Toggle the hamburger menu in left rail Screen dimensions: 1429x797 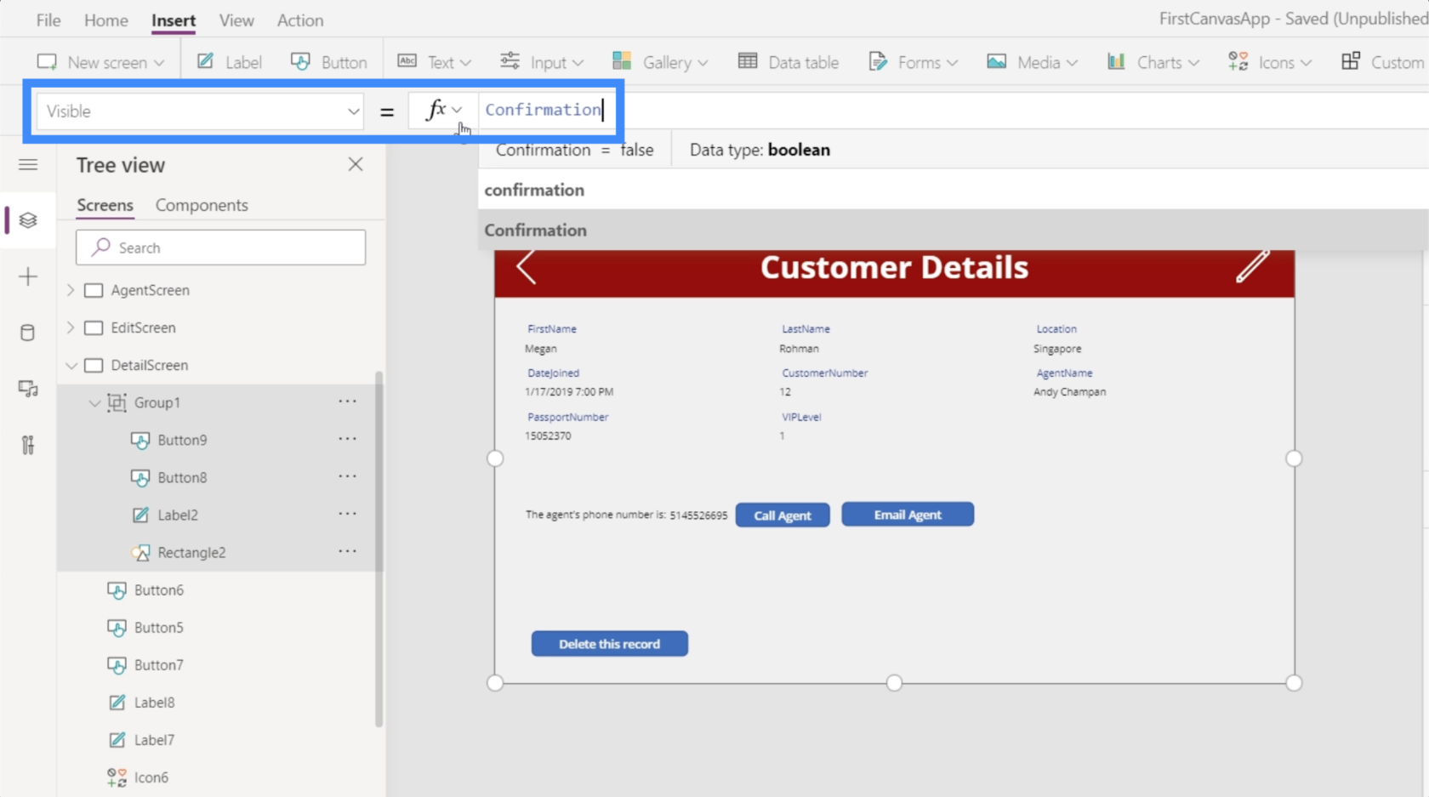click(28, 165)
